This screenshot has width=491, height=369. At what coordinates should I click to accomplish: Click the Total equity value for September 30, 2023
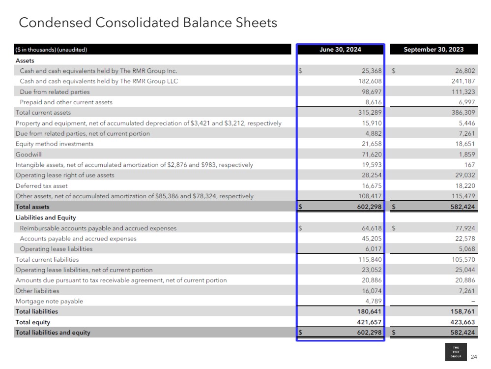(462, 322)
